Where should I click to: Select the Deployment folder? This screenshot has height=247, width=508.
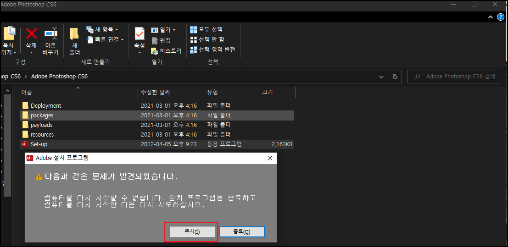coord(157,105)
